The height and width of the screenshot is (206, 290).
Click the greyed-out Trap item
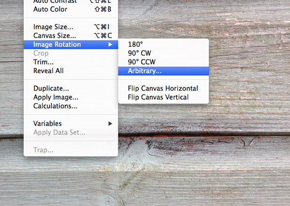pyautogui.click(x=43, y=150)
